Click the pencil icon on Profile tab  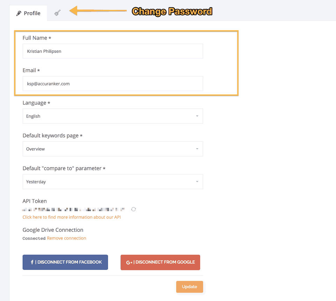[19, 13]
